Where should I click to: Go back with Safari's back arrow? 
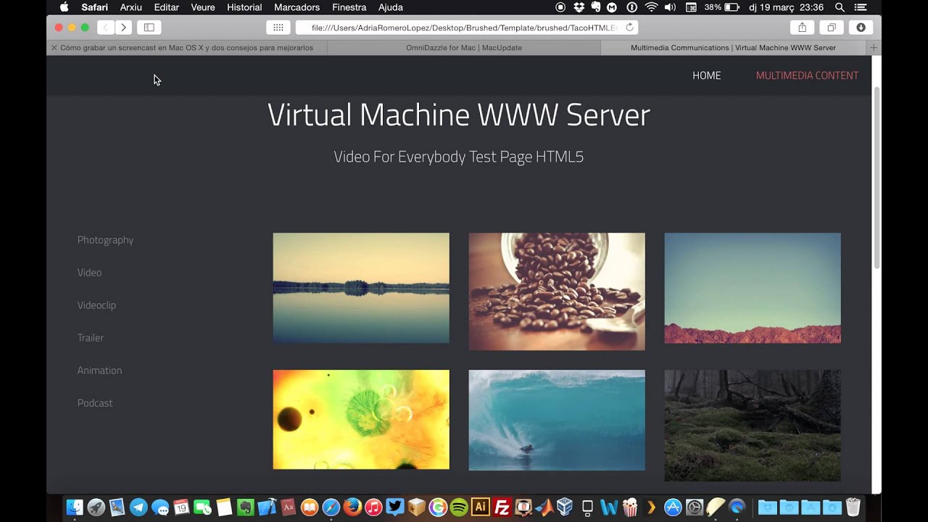point(106,28)
